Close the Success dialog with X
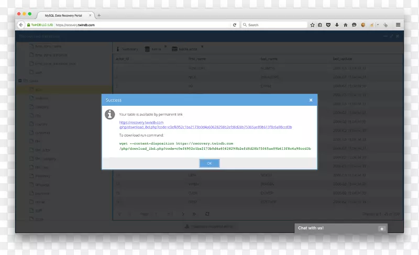419x255 pixels. pyautogui.click(x=311, y=99)
